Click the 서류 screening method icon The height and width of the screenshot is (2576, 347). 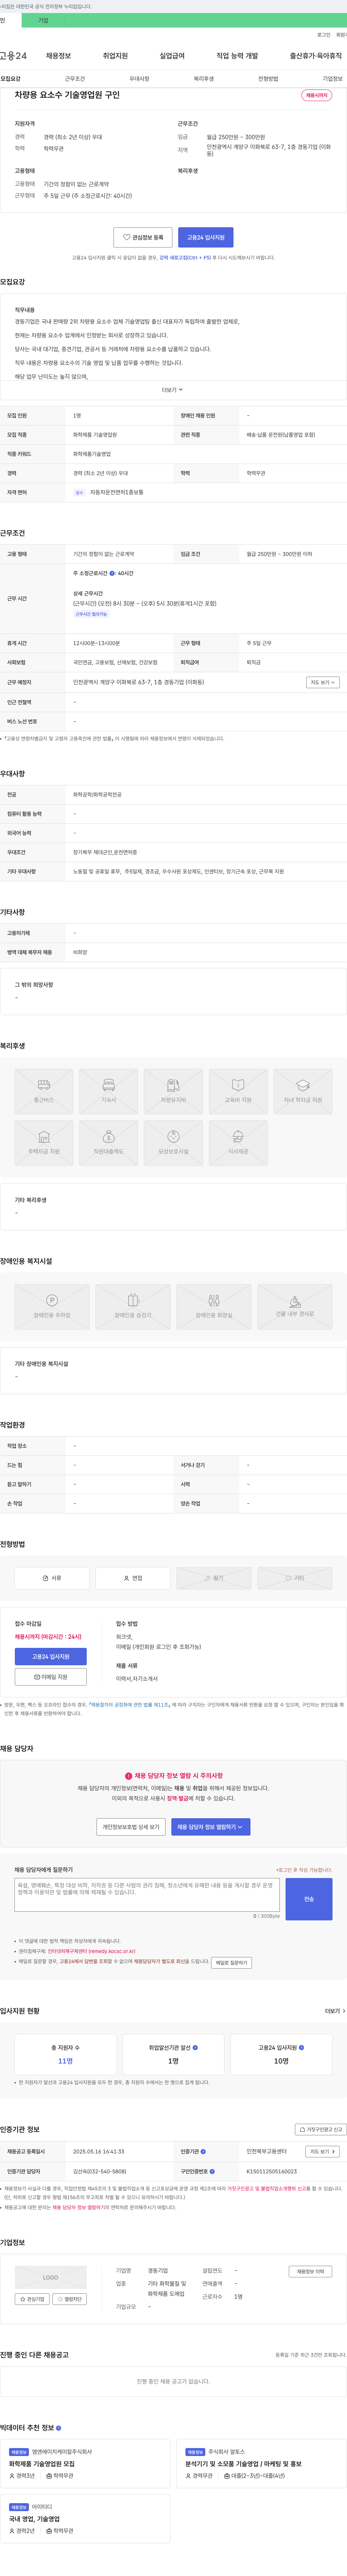click(x=52, y=1578)
